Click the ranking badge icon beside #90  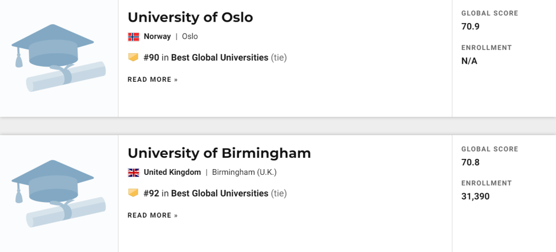133,57
